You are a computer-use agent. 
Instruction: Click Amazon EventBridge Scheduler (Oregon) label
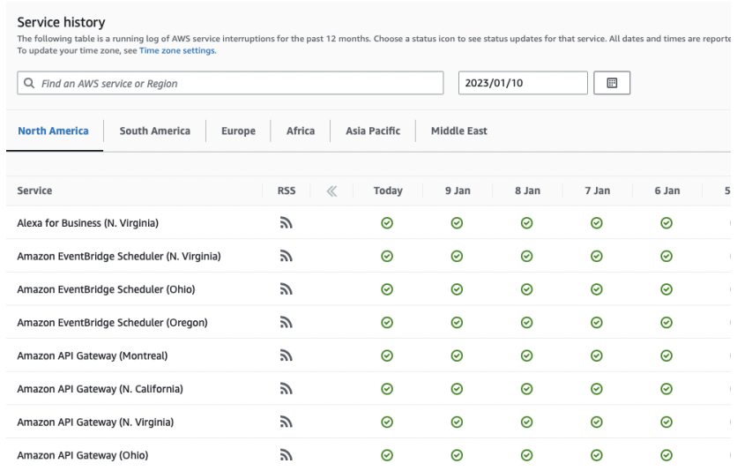pyautogui.click(x=112, y=323)
